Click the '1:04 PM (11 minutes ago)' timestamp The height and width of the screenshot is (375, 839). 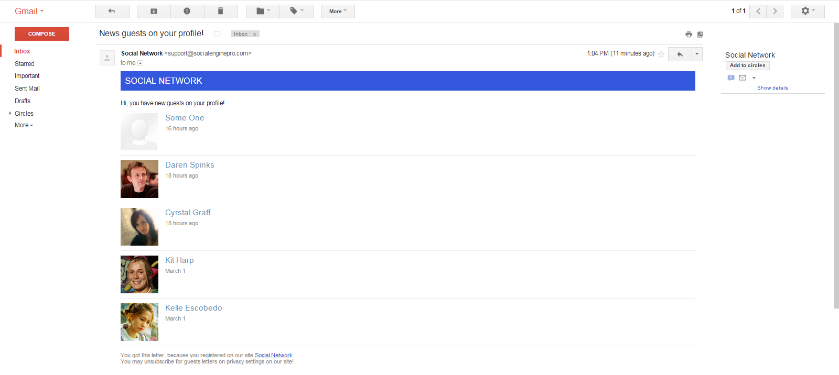(620, 53)
